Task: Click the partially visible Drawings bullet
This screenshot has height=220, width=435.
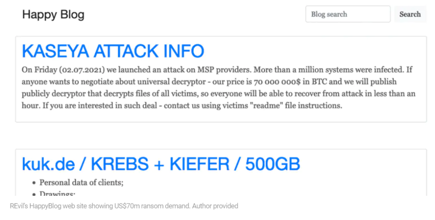Action: coord(57,193)
